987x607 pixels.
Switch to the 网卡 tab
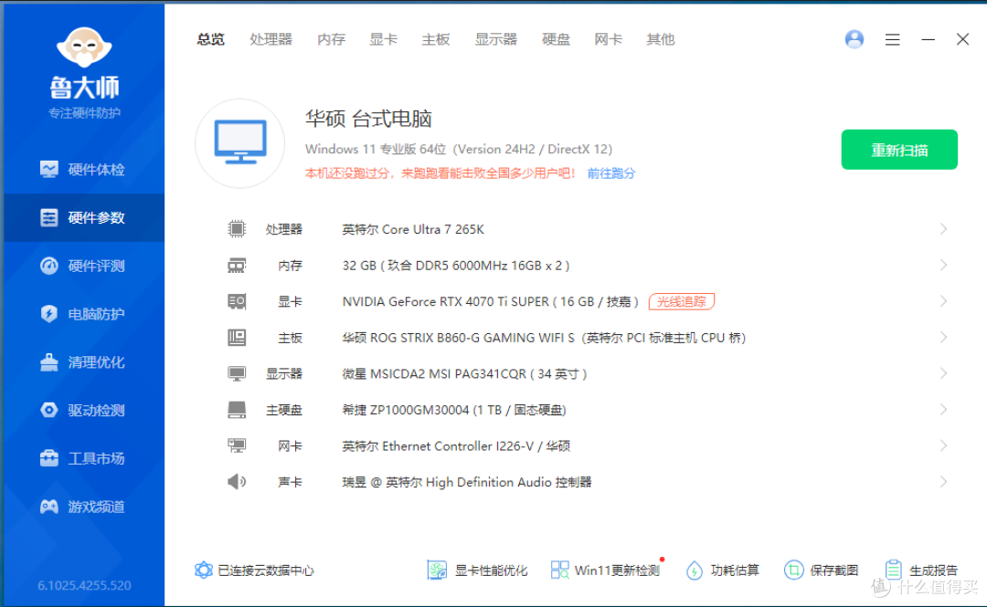pos(608,39)
